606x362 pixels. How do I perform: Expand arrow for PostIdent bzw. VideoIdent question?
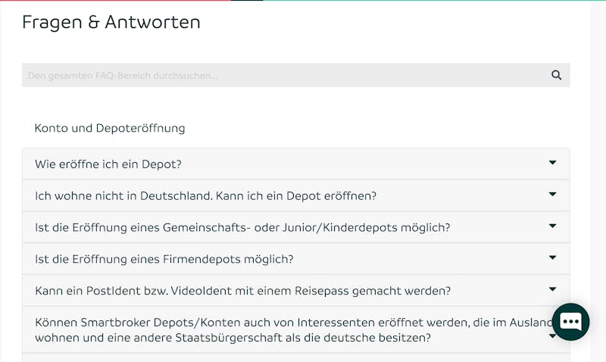pos(553,289)
